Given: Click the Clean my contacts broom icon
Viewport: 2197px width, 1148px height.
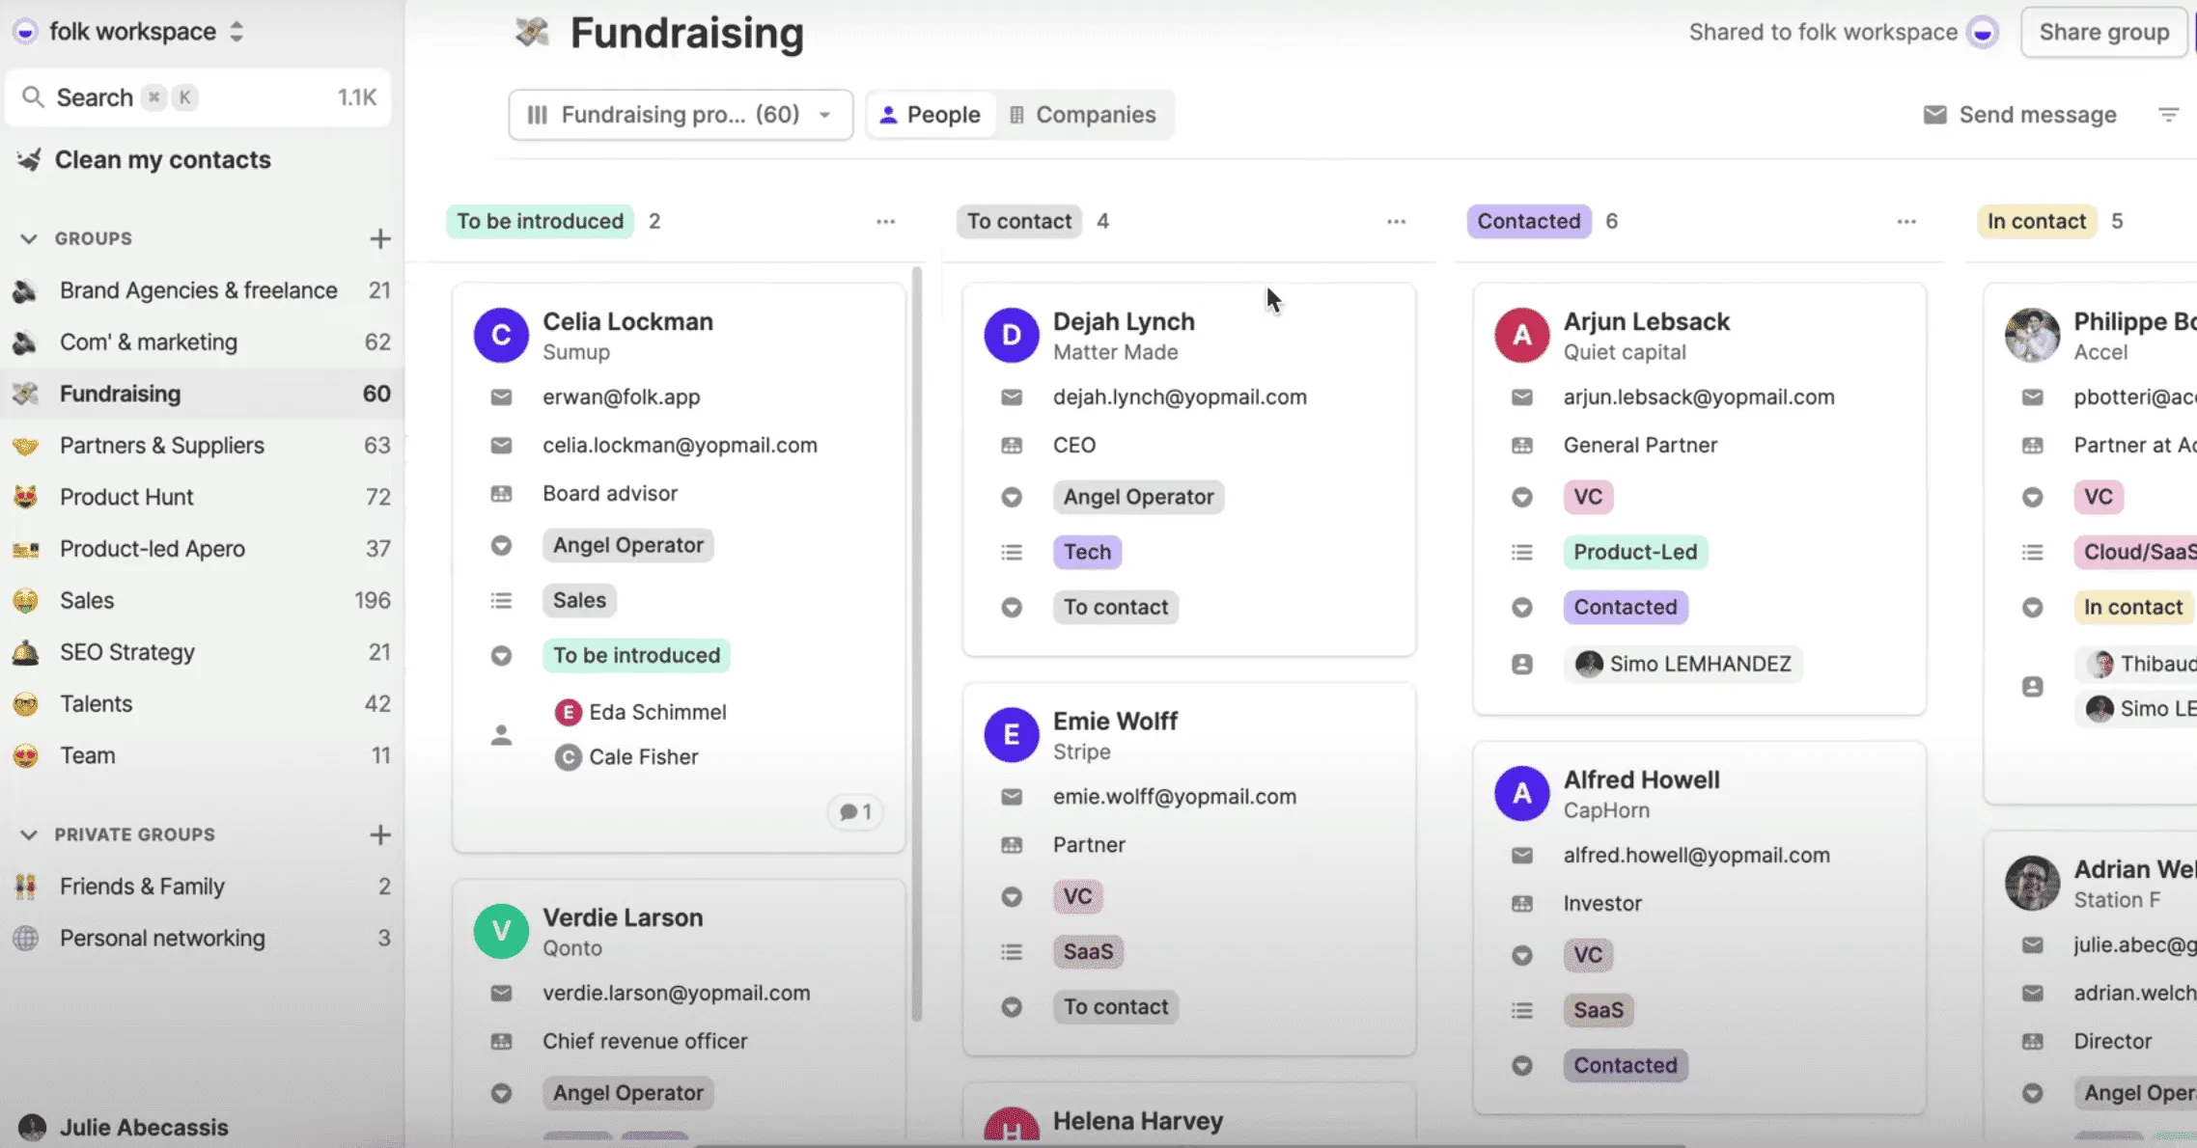Looking at the screenshot, I should coord(29,160).
